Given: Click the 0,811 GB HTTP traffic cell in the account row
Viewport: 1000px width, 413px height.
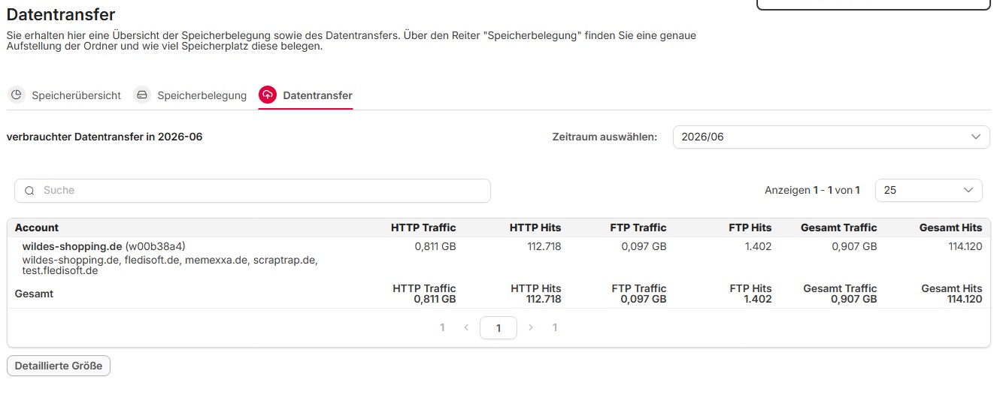Looking at the screenshot, I should (x=435, y=246).
